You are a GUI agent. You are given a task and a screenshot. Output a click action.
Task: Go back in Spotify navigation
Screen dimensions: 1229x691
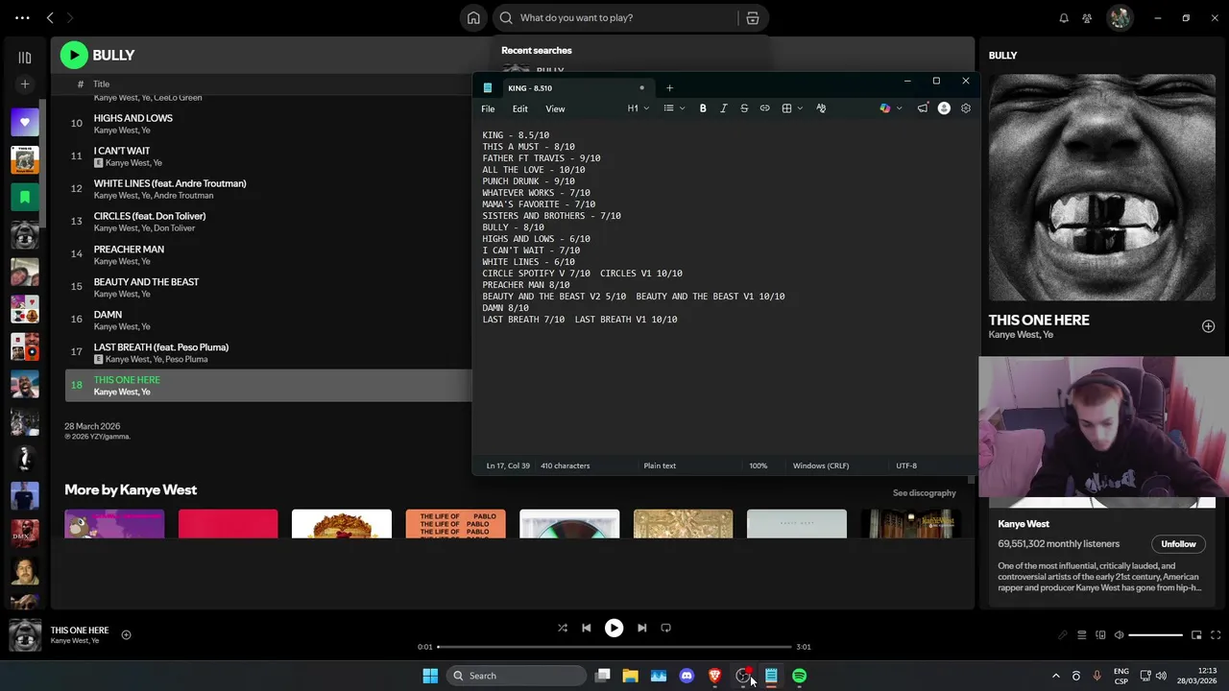pos(50,17)
